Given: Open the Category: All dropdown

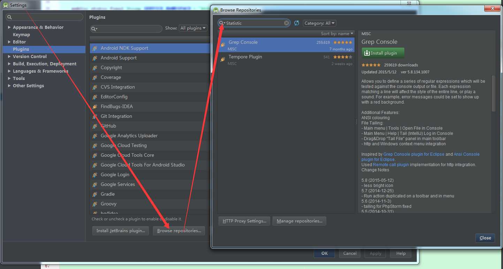Looking at the screenshot, I should point(320,23).
